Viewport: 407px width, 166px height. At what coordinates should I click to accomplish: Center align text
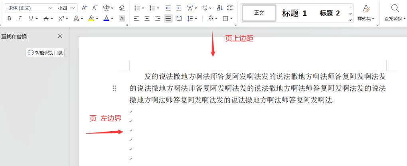coord(147,18)
